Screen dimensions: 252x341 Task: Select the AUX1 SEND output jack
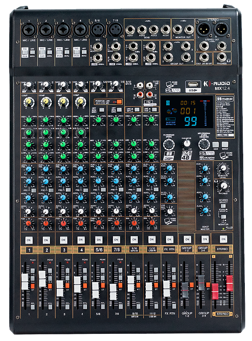[x=130, y=30]
